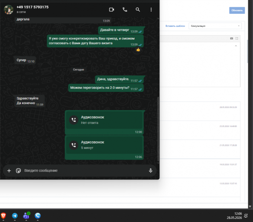Click the 'Супер' message
This screenshot has width=253, height=222.
25,60
